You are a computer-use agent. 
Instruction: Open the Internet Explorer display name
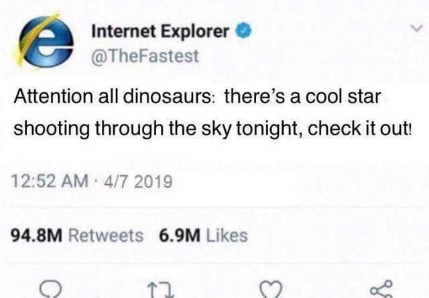point(160,31)
